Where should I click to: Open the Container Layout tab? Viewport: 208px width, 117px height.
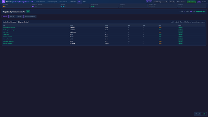[x=52, y=2]
